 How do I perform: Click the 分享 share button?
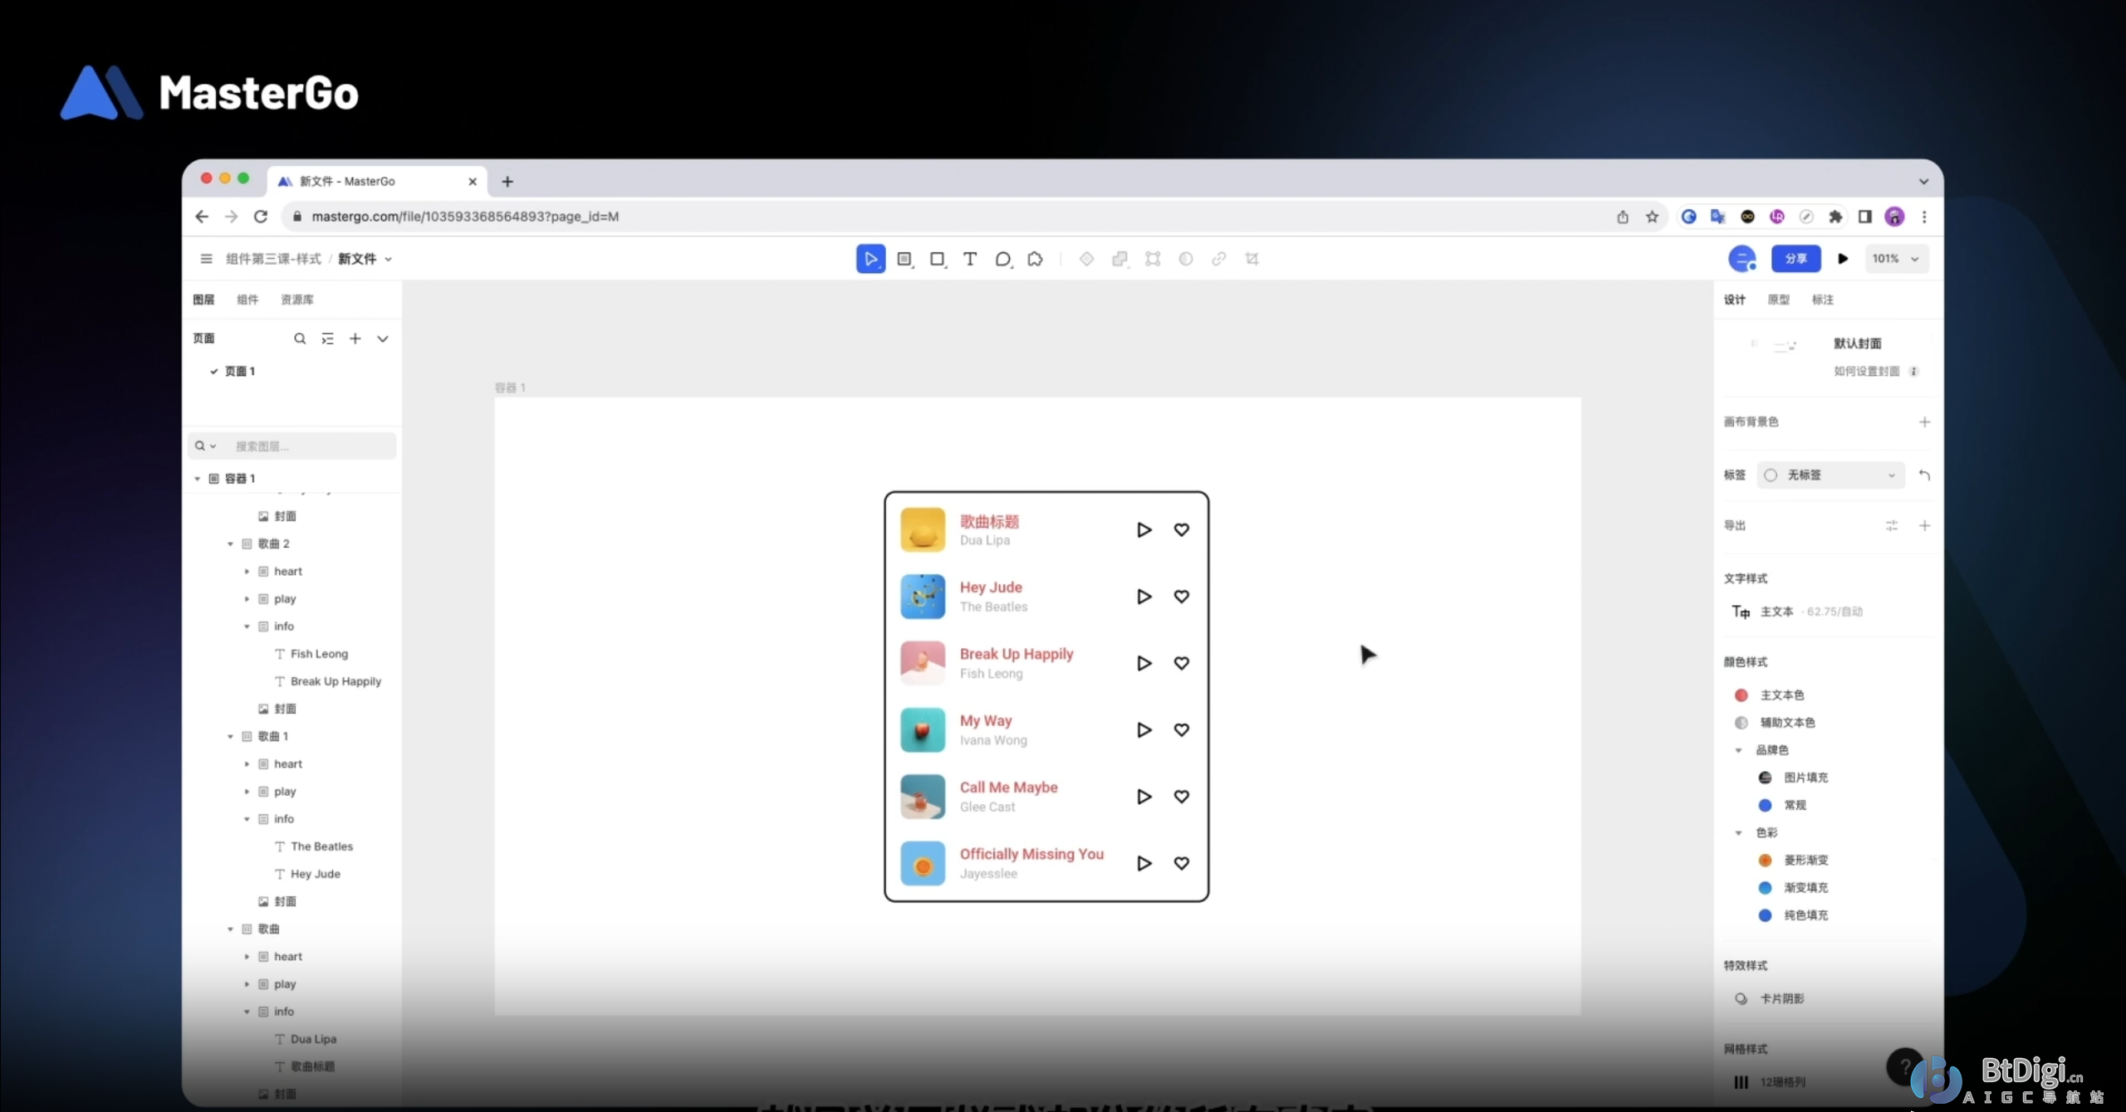(x=1795, y=259)
